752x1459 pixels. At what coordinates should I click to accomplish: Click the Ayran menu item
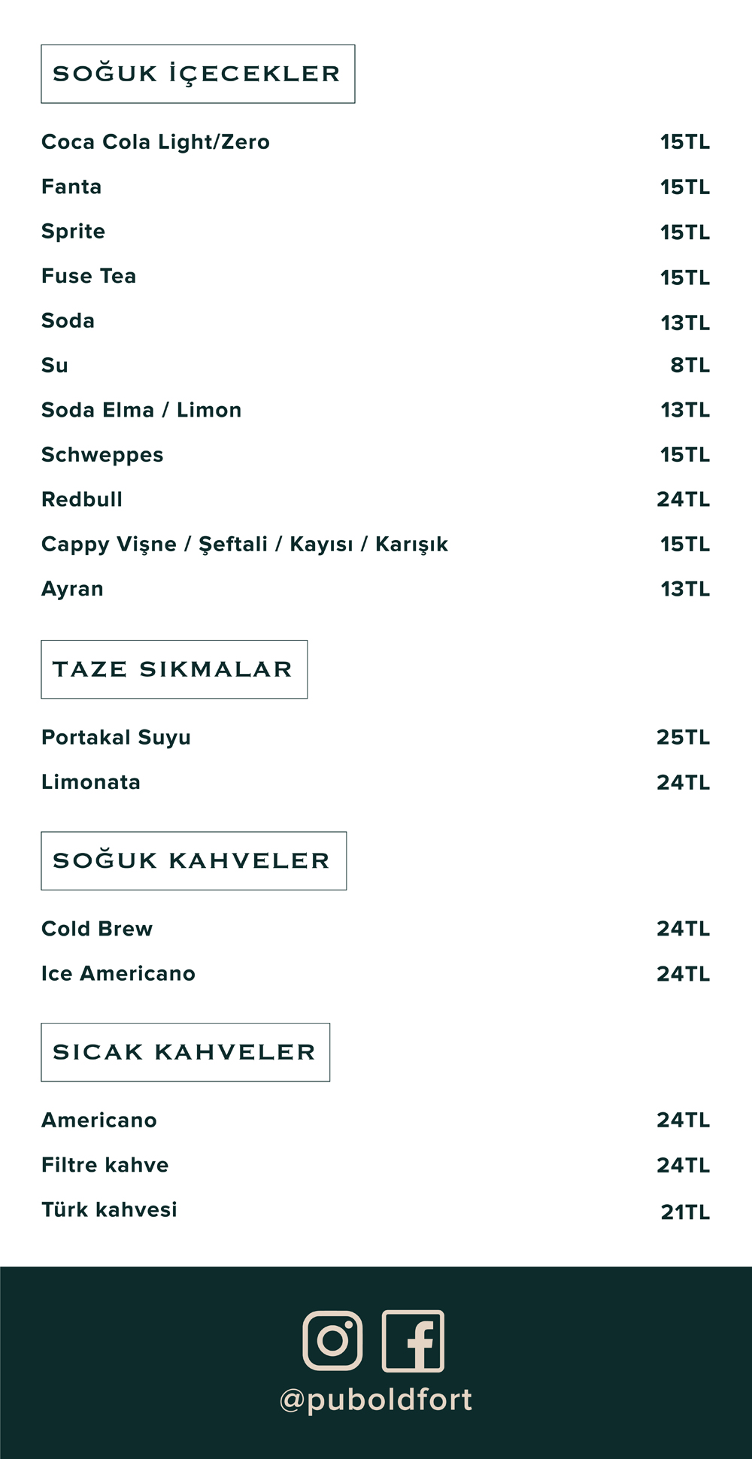click(72, 589)
